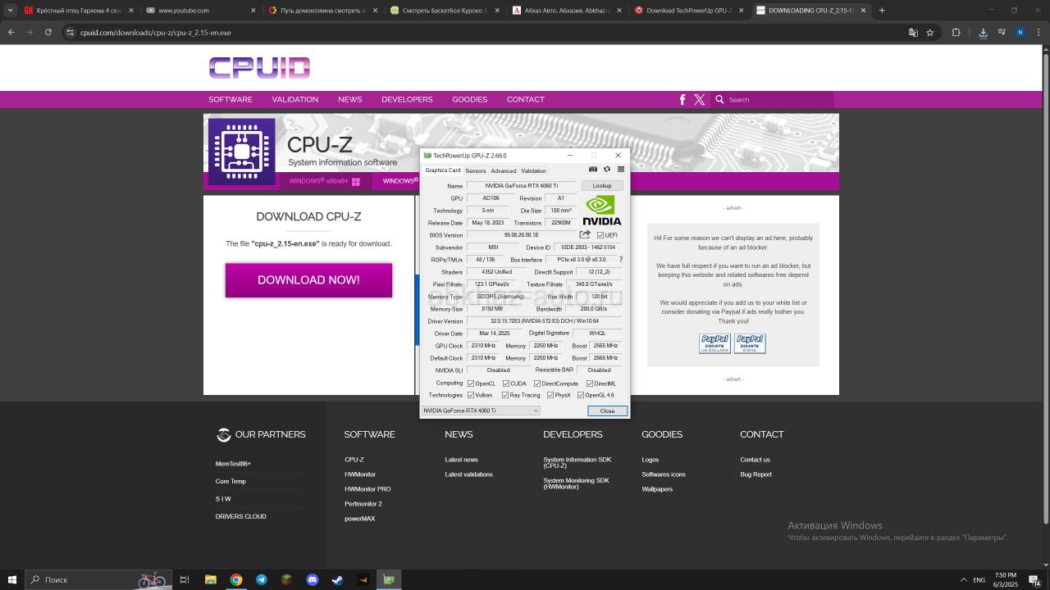Switch to the Validation tab in GPU-Z
Viewport: 1050px width, 590px height.
[x=534, y=170]
